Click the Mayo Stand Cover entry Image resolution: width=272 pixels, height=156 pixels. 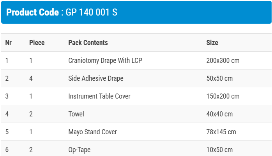[x=93, y=132]
